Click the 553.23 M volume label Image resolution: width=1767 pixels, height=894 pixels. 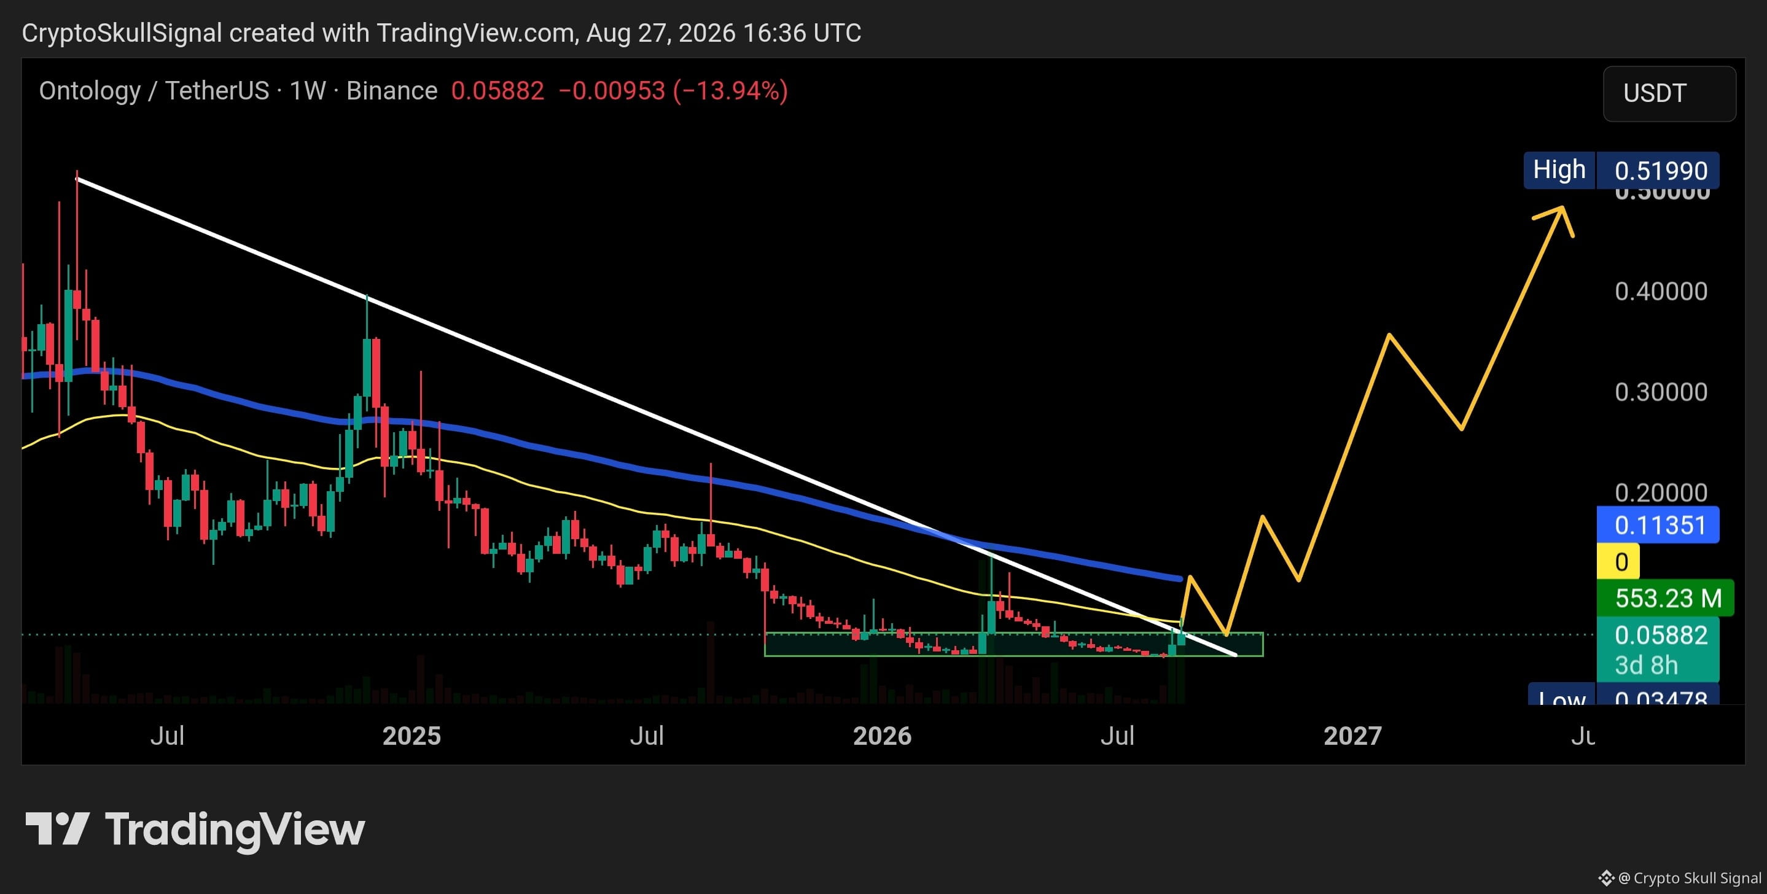coord(1665,598)
